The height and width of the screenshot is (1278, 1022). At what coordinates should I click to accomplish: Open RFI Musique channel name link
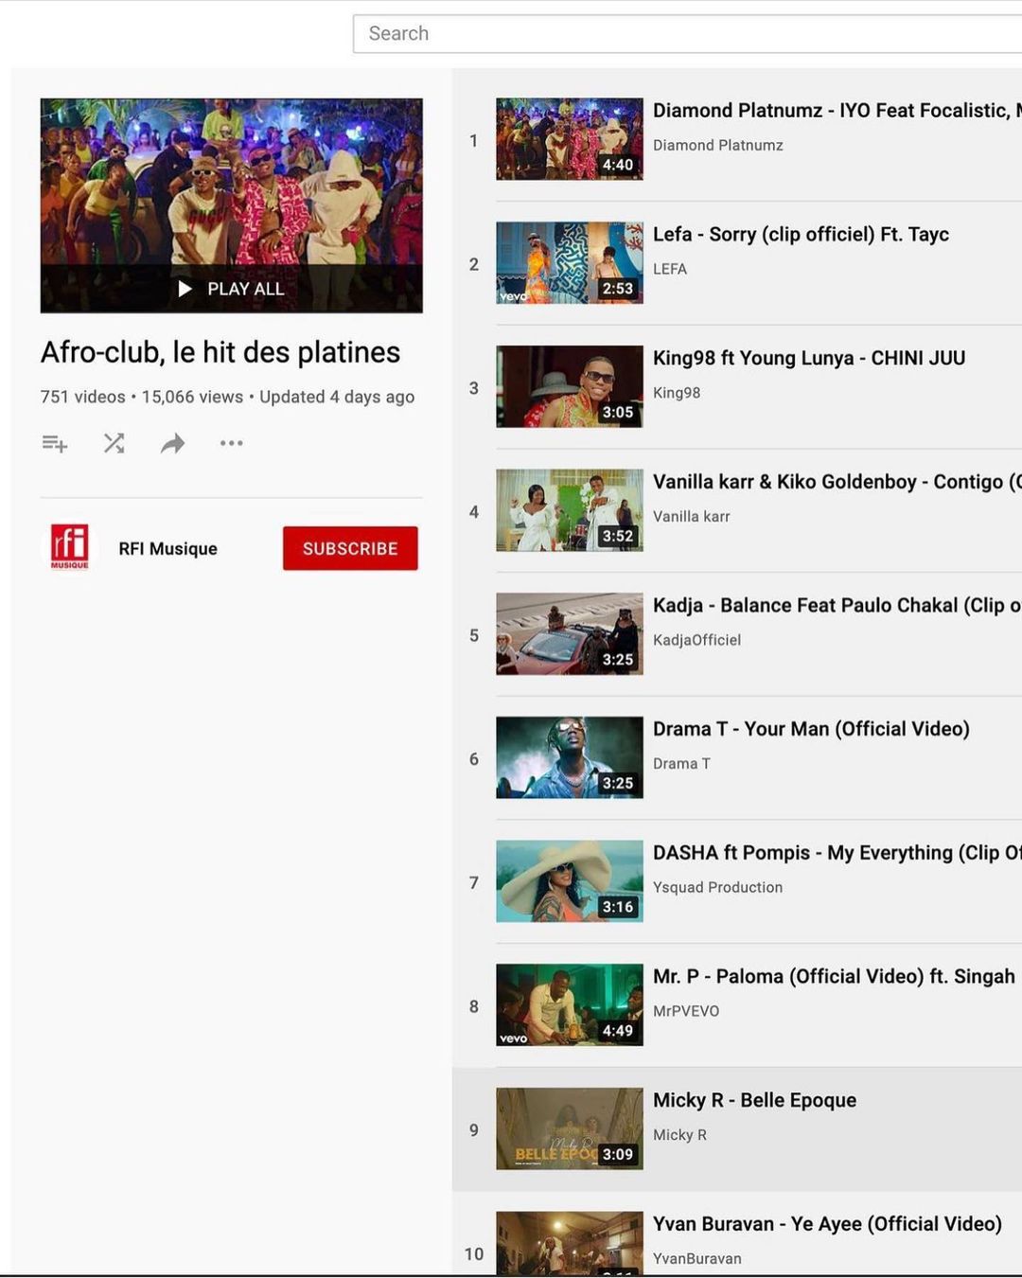coord(167,549)
